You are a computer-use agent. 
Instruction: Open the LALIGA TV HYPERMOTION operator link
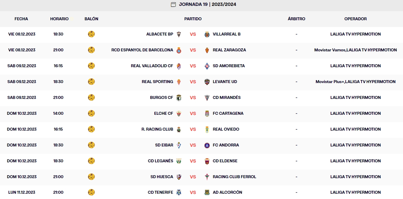(x=356, y=34)
